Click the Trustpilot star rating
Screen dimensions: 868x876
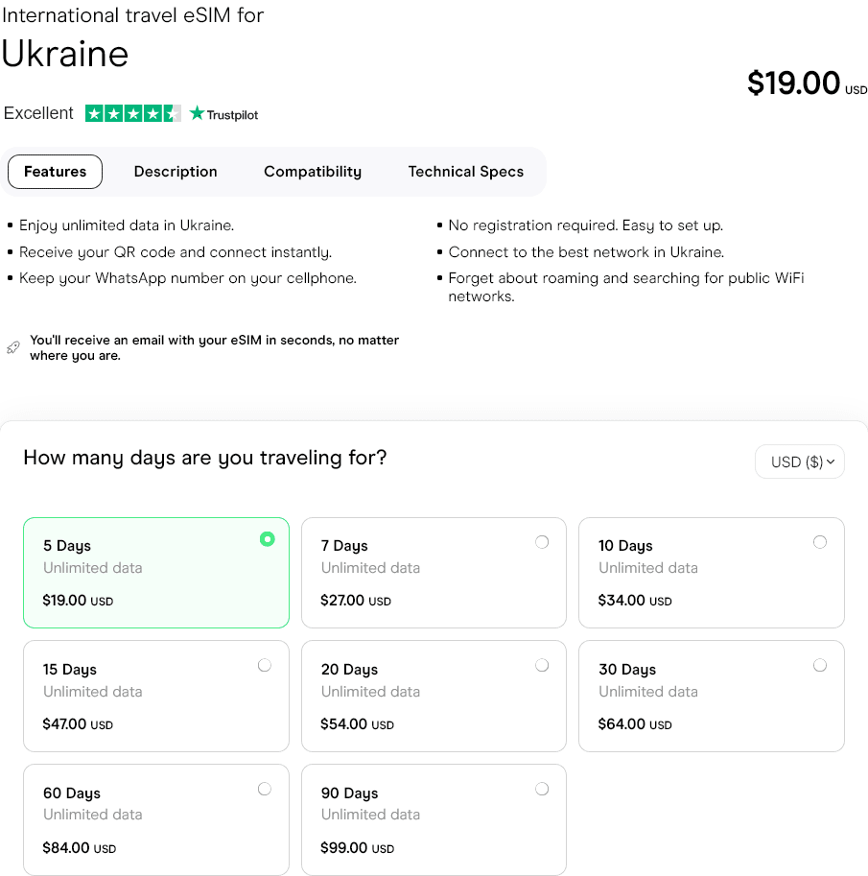click(133, 113)
